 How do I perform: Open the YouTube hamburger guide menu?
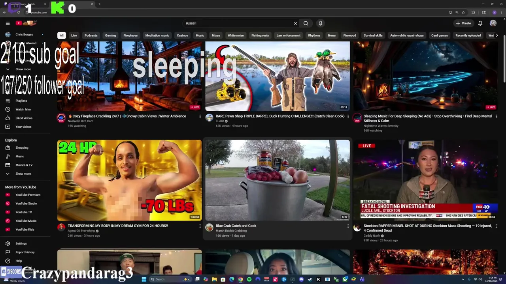(x=8, y=23)
